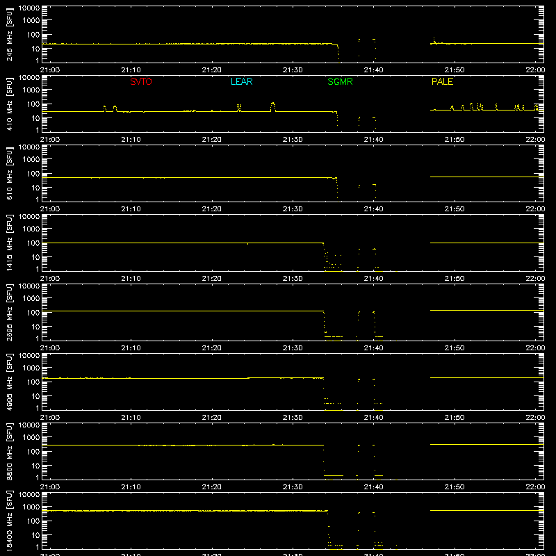Image resolution: width=556 pixels, height=556 pixels.
Task: Click the 1000 y-axis value on 15400 MHz plot
Action: click(31, 507)
